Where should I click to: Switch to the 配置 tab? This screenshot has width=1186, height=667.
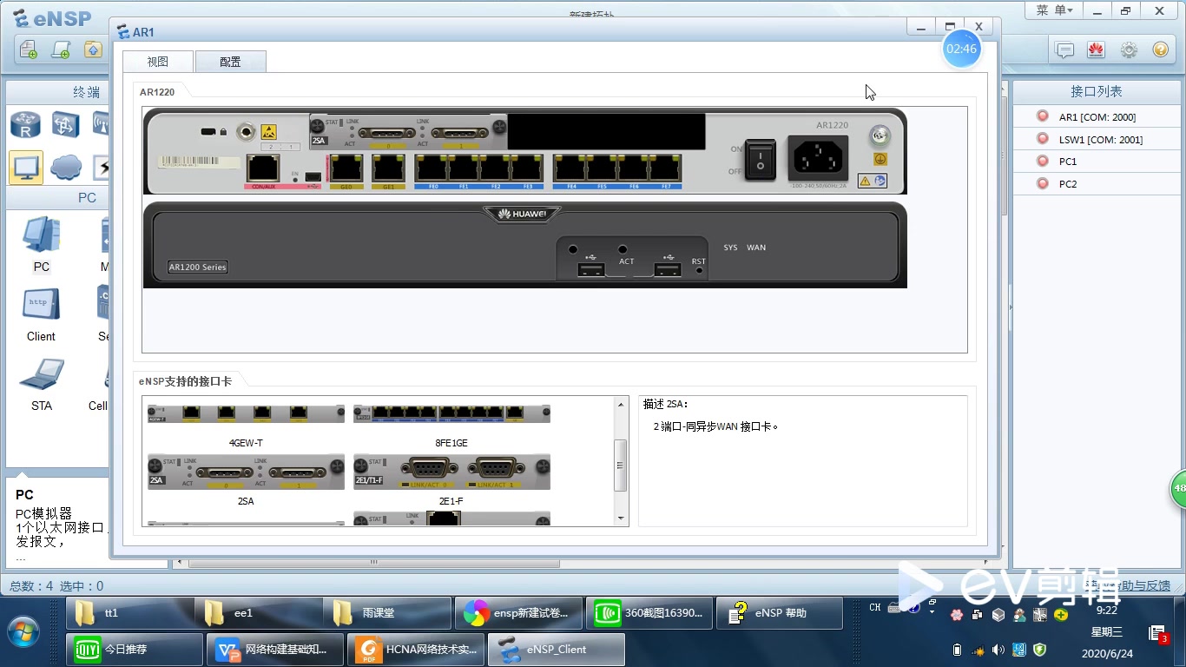point(230,62)
